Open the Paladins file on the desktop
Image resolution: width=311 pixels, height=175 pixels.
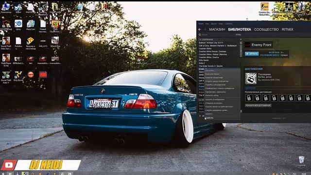[x=18, y=42]
